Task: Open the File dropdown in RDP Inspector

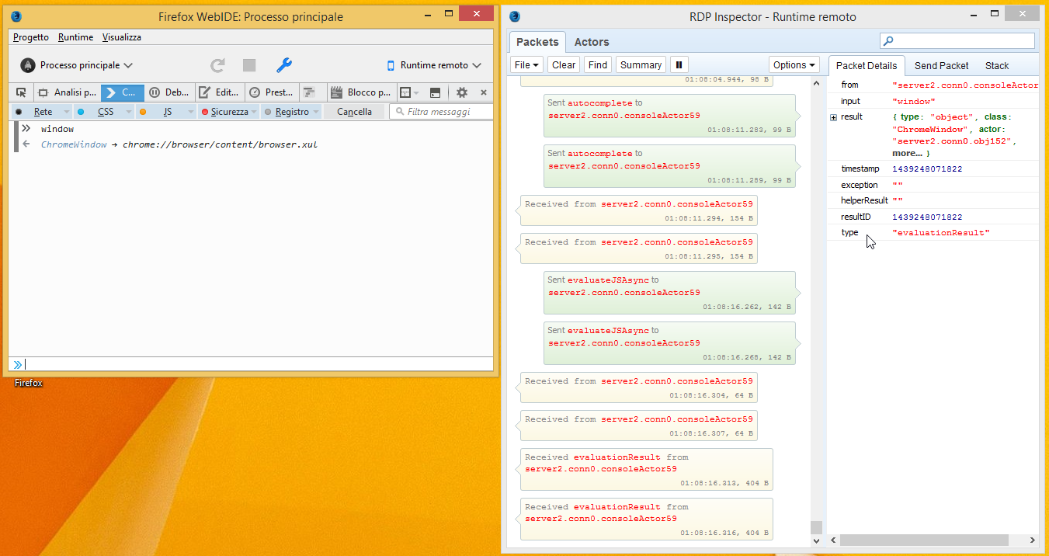Action: tap(527, 65)
